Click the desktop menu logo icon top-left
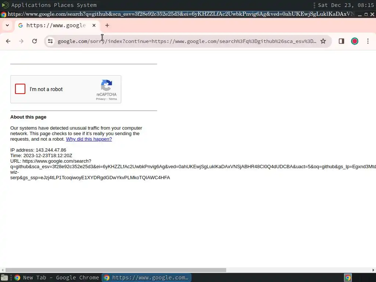 5,5
